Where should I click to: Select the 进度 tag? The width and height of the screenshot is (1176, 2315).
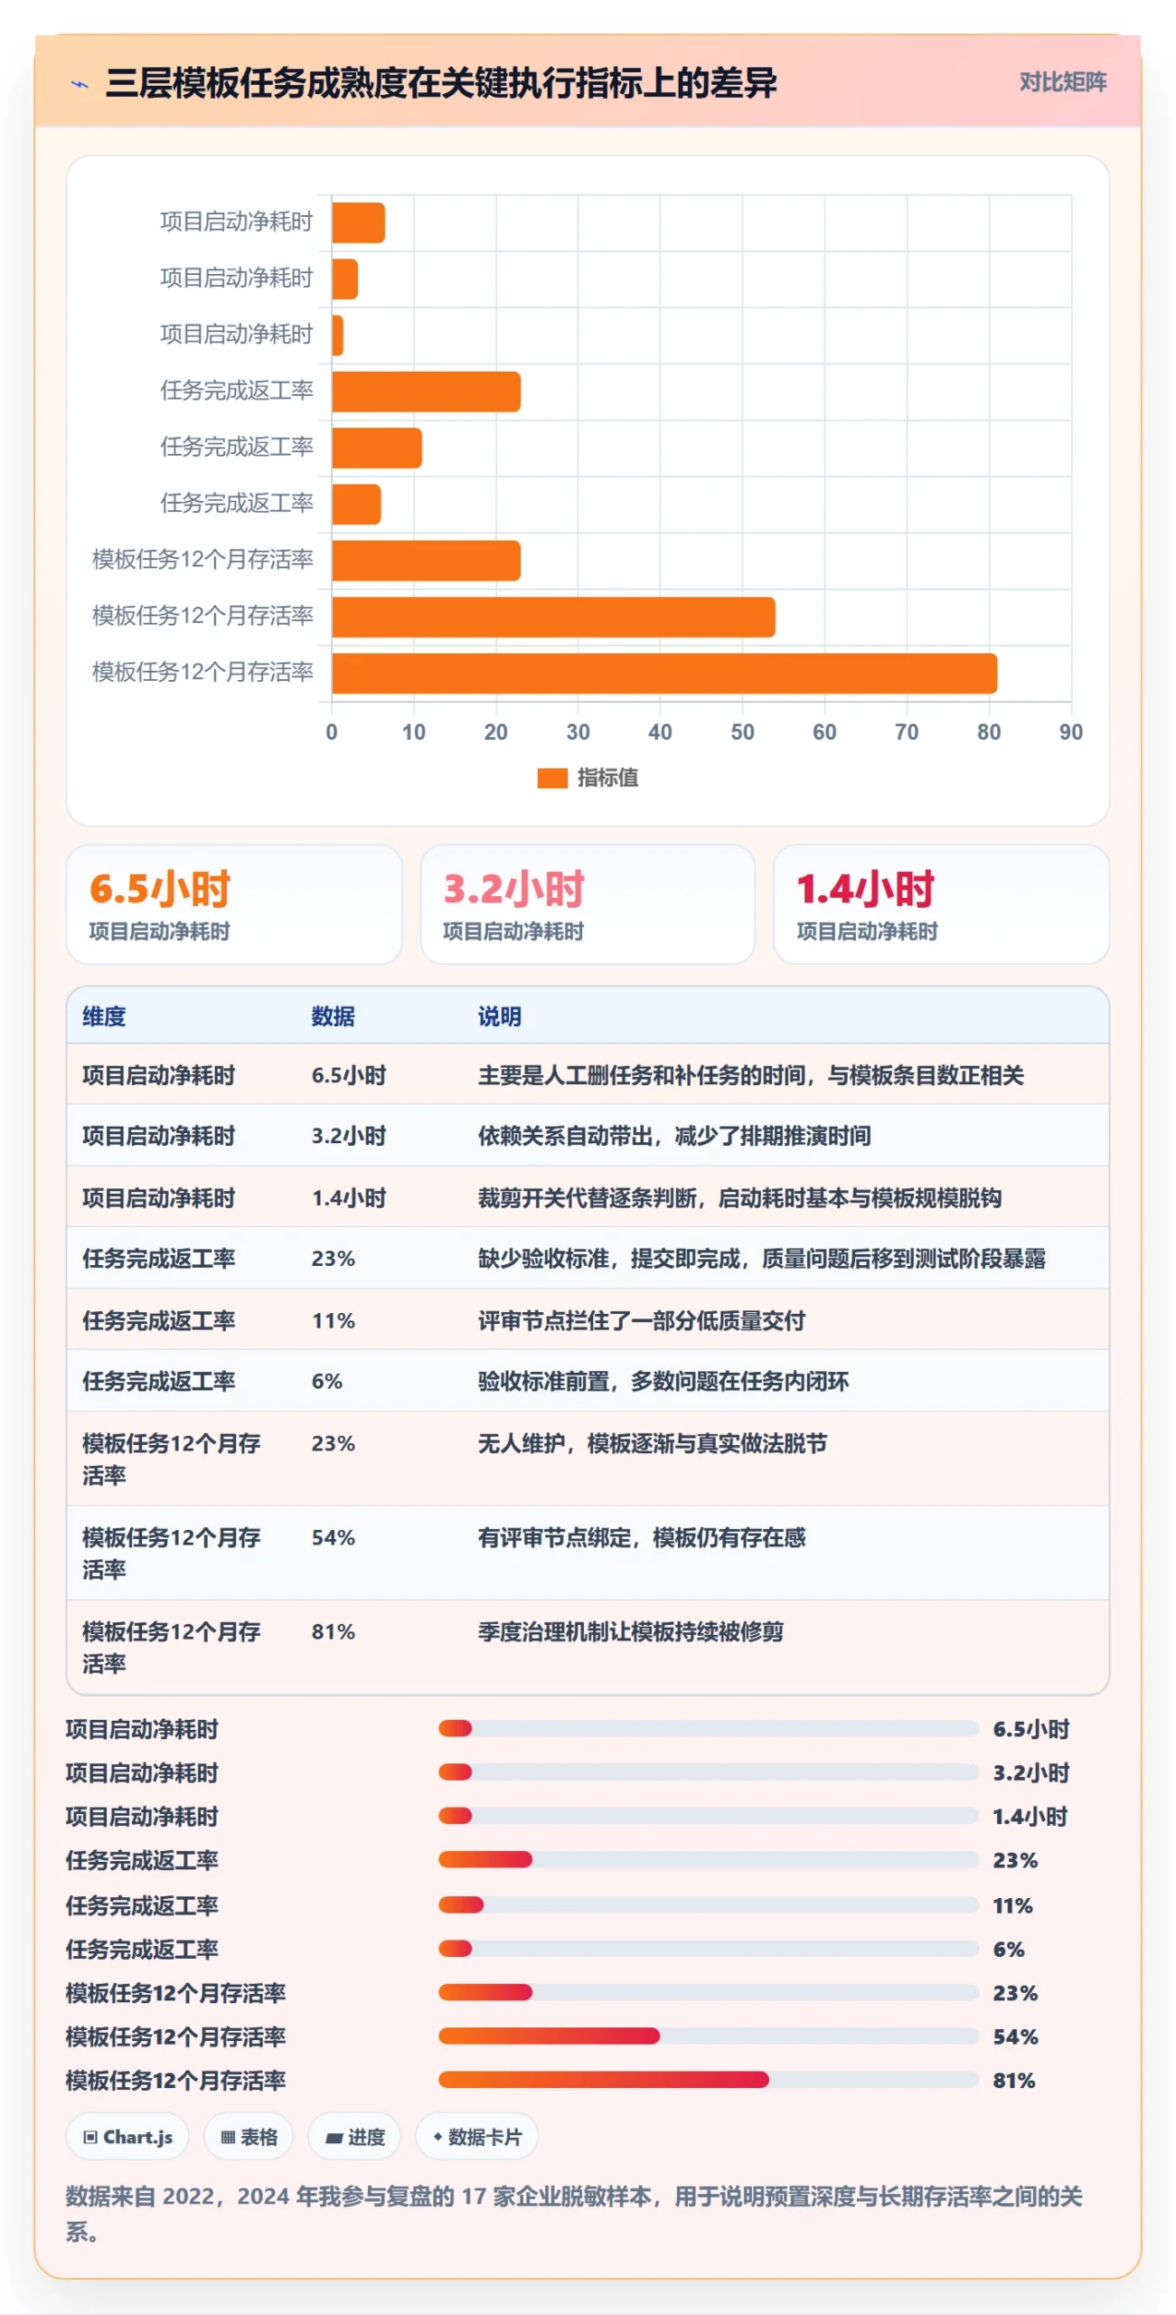[x=354, y=2137]
